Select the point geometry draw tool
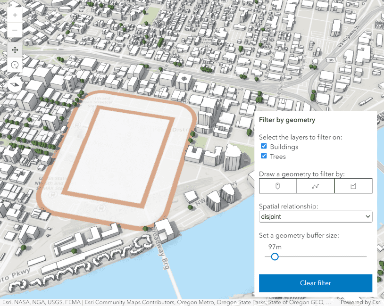The height and width of the screenshot is (306, 384). (x=278, y=186)
